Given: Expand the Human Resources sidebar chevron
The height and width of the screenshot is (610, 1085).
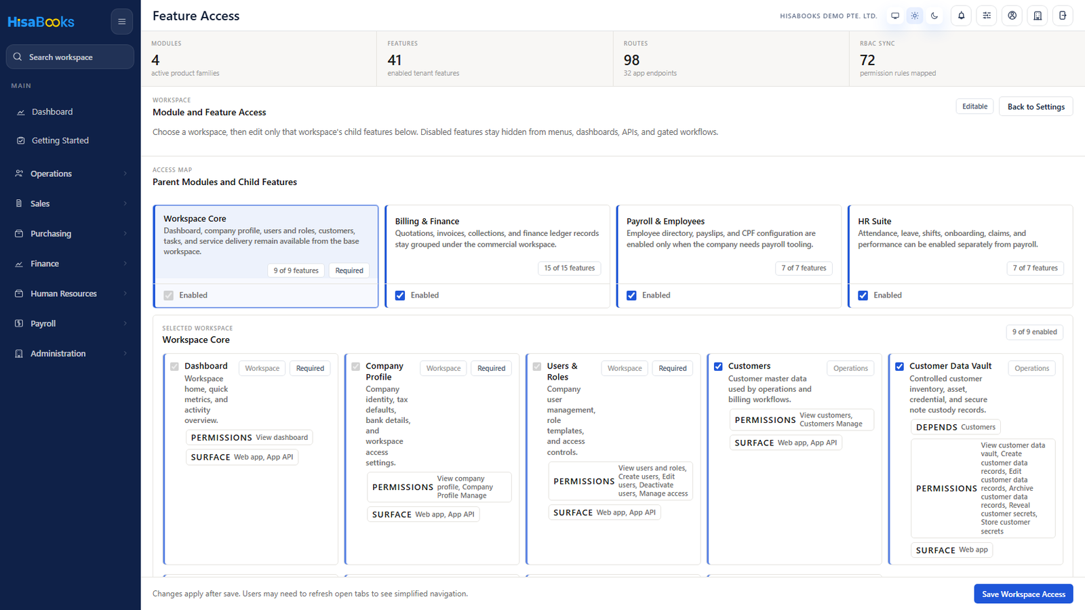Looking at the screenshot, I should [125, 293].
